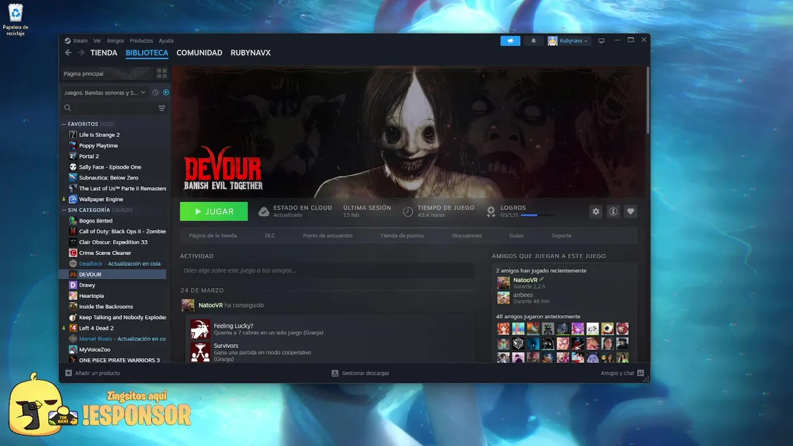The width and height of the screenshot is (793, 446).
Task: Open the notifications bell
Action: click(533, 41)
